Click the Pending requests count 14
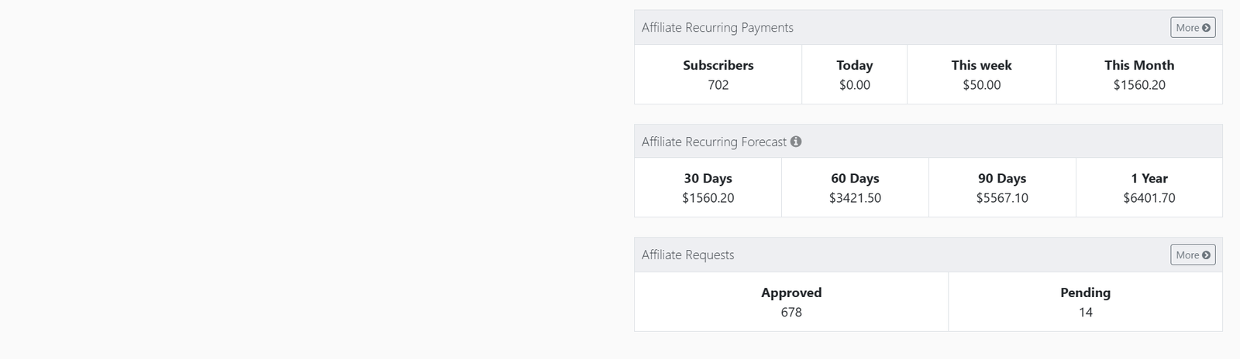1240x359 pixels. [1086, 313]
